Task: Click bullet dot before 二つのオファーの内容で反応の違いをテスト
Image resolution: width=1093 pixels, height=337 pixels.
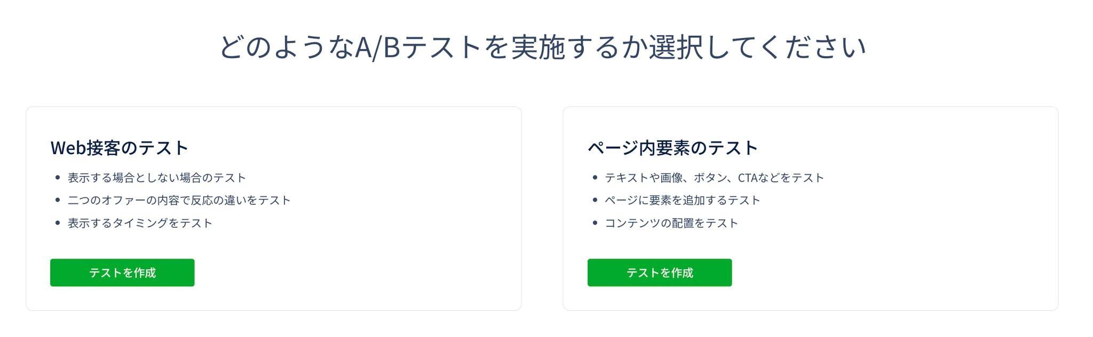Action: 58,200
